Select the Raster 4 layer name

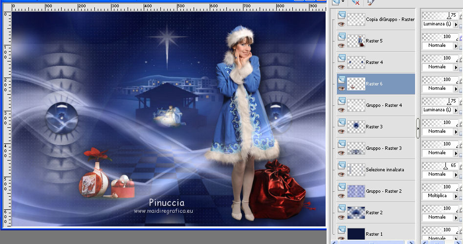(x=374, y=62)
